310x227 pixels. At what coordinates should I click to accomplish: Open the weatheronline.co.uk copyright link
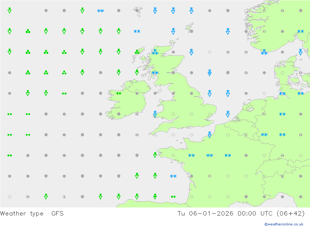[284, 224]
